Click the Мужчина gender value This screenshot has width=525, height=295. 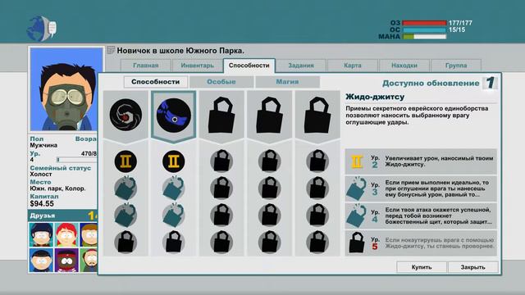43,145
